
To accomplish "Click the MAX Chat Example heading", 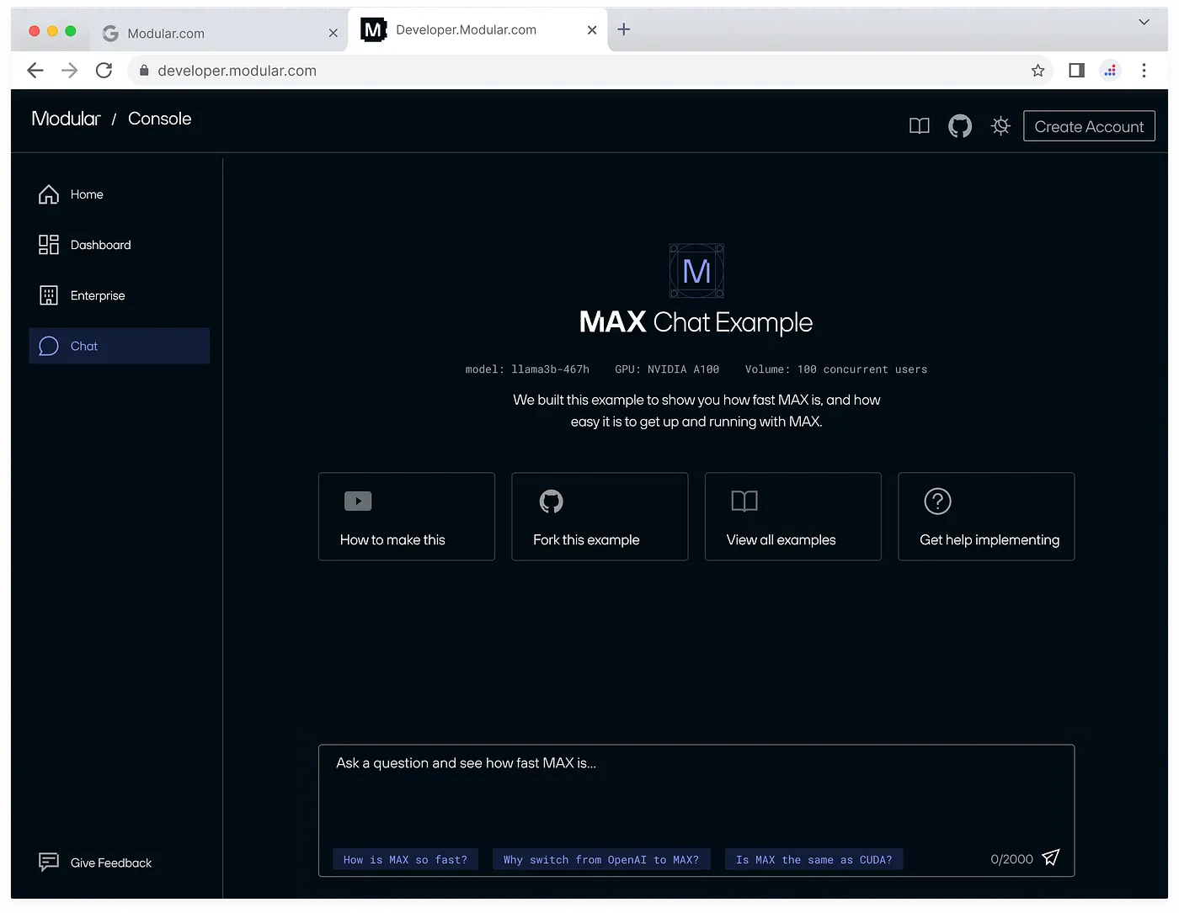I will (696, 322).
